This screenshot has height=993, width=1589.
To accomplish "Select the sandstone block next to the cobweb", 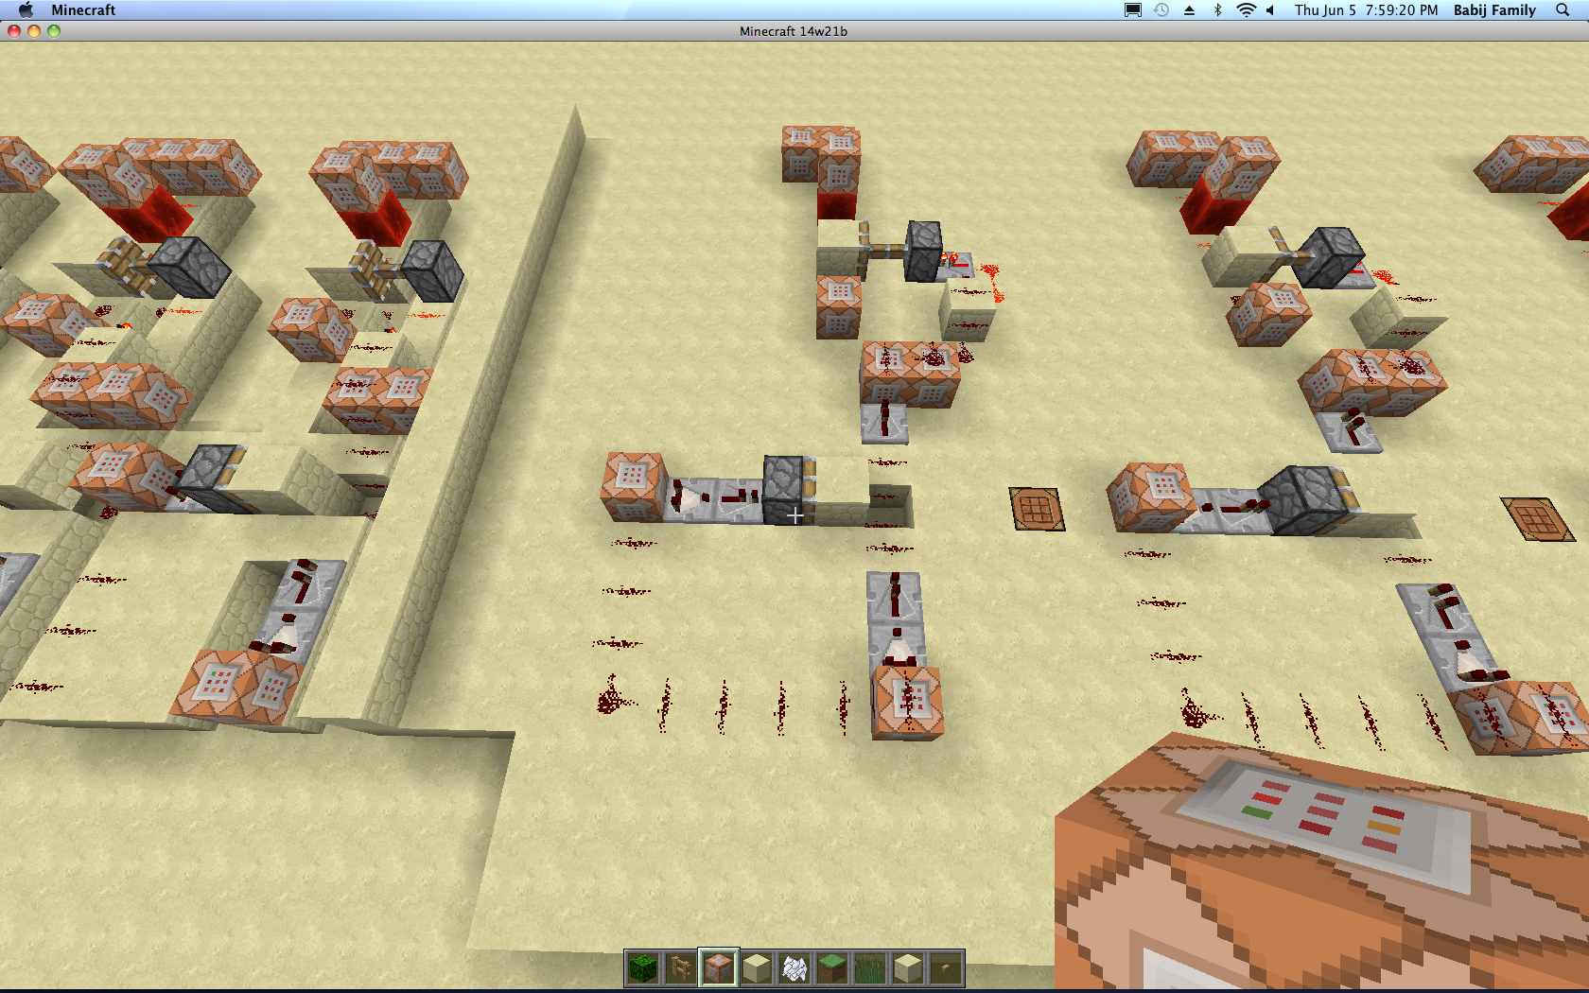I will [x=757, y=968].
